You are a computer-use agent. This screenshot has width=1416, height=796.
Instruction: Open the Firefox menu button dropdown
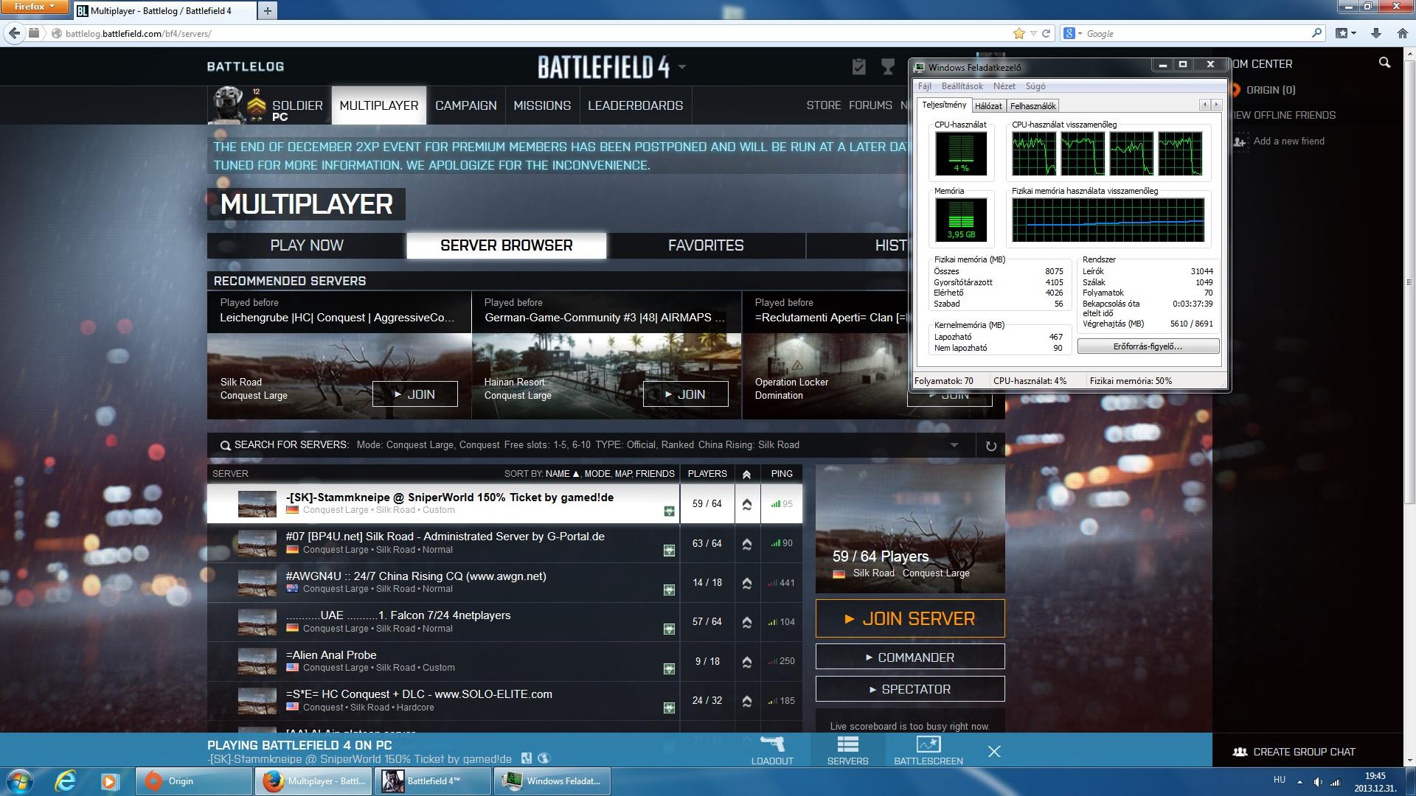coord(35,7)
